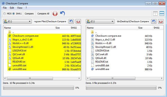The width and height of the screenshot is (167, 97).
Task: Click right pane horizontal scrollbar thumb
Action: coord(113,78)
